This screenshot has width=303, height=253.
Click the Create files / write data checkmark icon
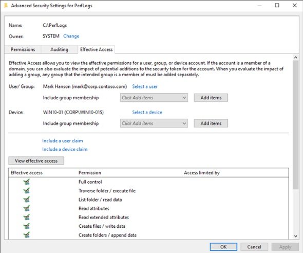[x=27, y=226]
